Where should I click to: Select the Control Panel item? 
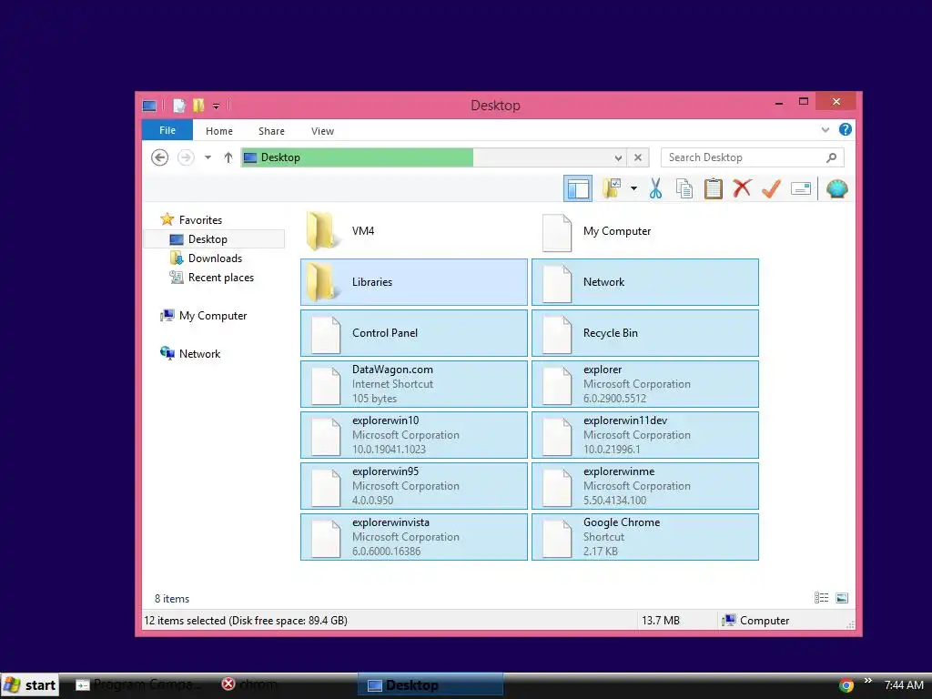tap(414, 333)
